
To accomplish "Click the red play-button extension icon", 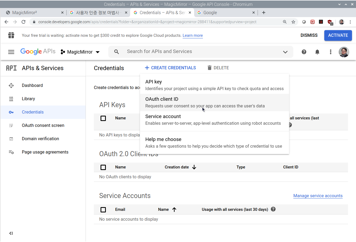I will (313, 22).
